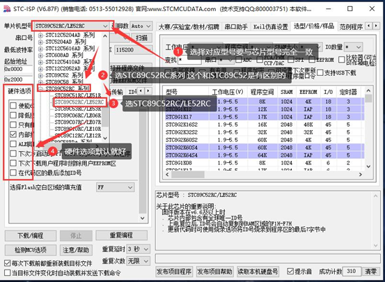
Task: Switch to the Keil仿真设置 tab
Action: 270,26
